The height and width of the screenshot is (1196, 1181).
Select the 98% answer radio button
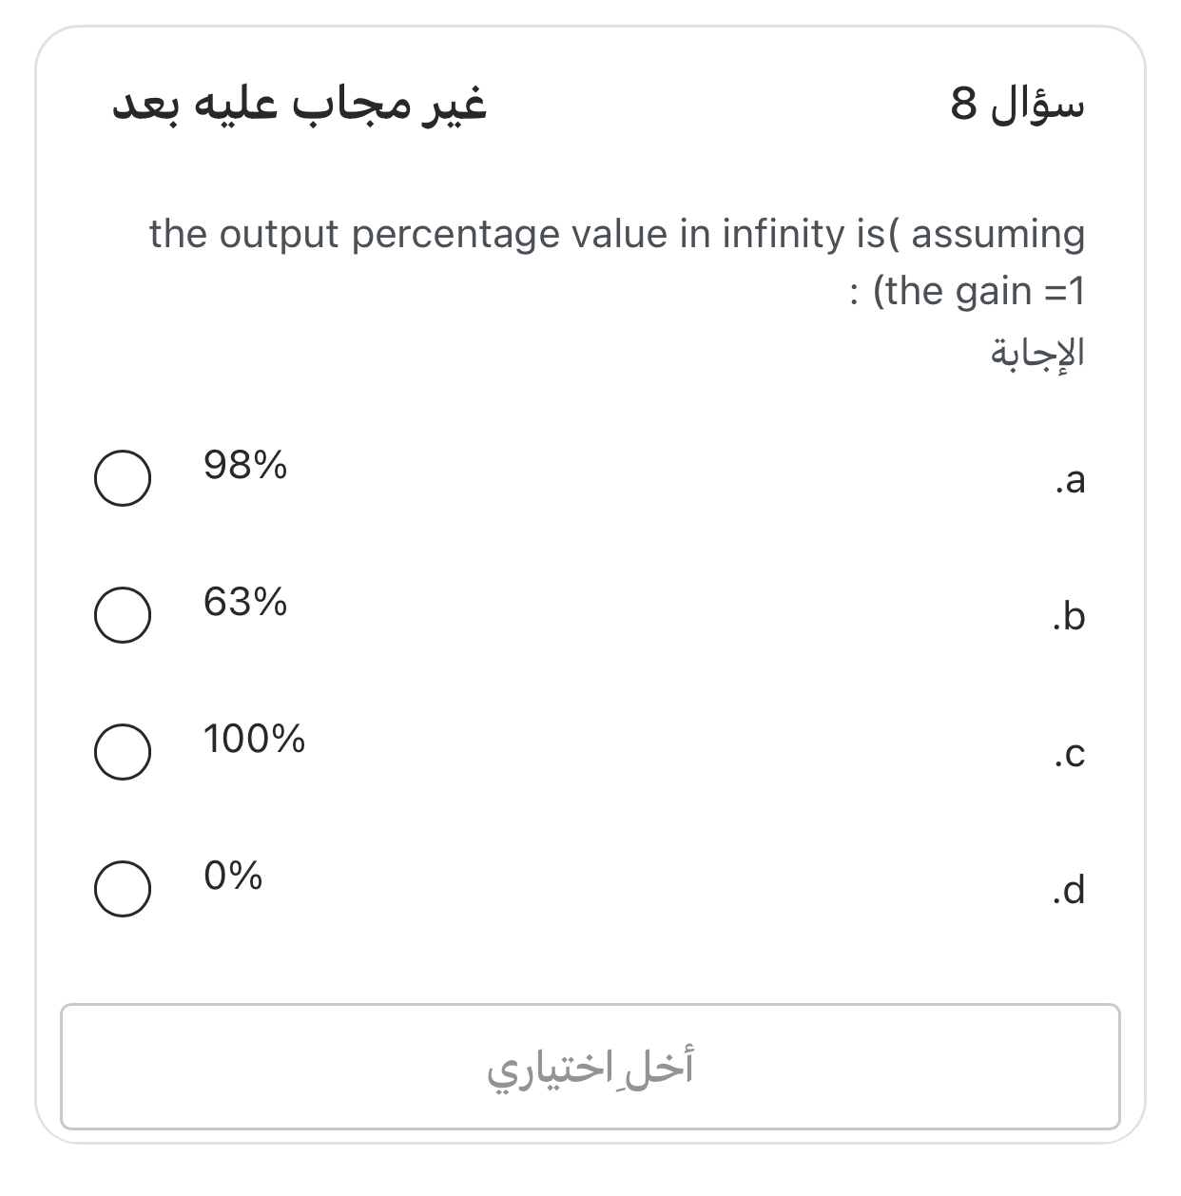[x=122, y=477]
